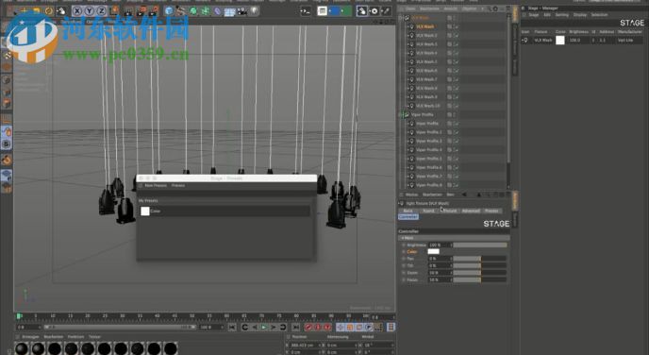The width and height of the screenshot is (649, 355).
Task: Click the Pan slider bar
Action: [x=480, y=259]
